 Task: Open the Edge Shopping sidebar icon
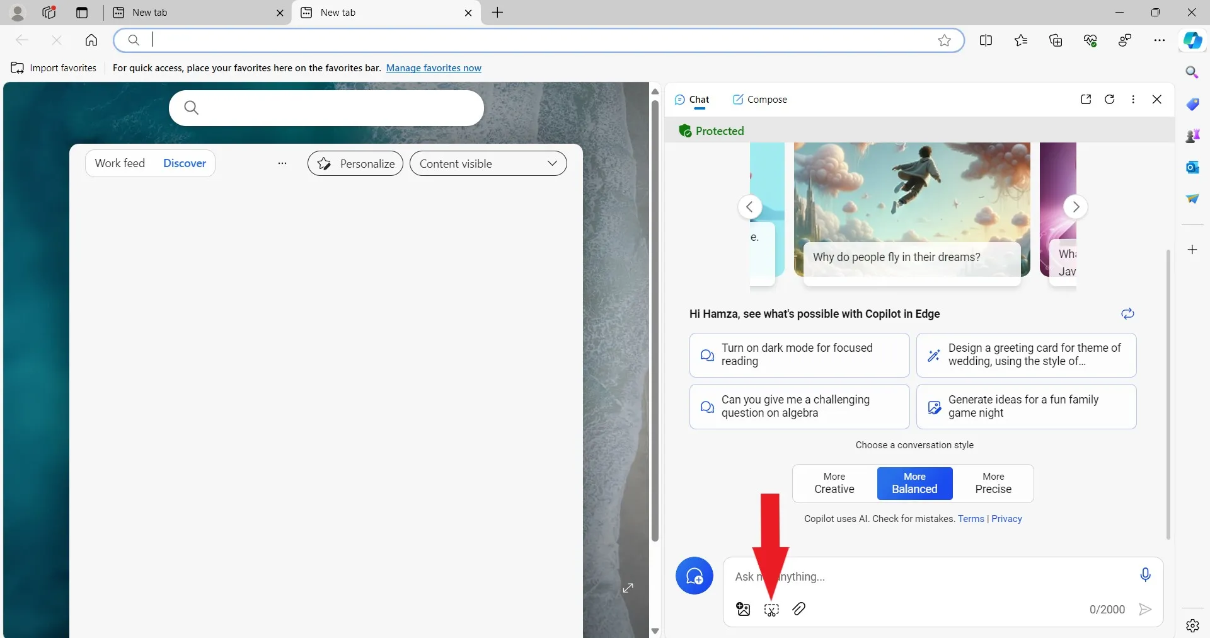tap(1193, 104)
